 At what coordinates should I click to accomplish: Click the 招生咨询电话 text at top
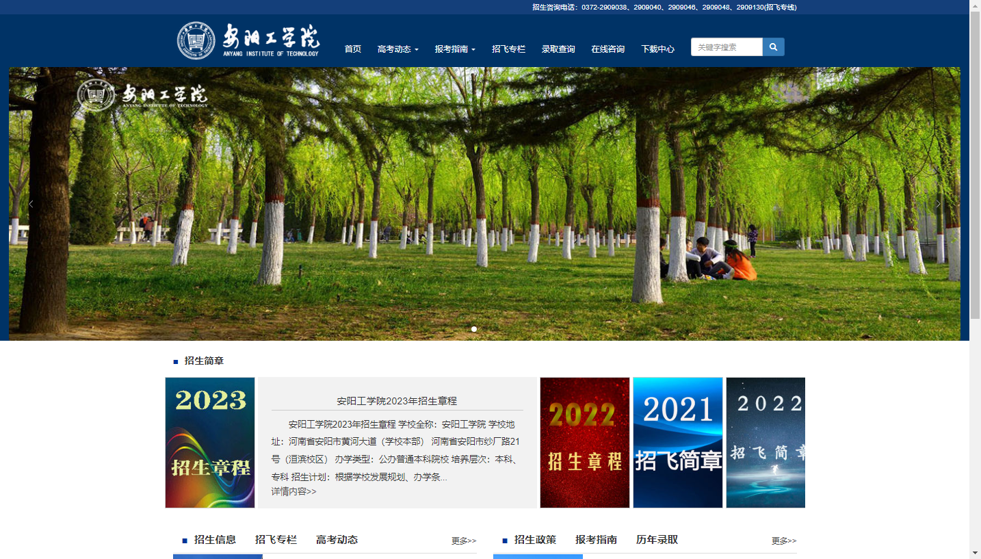coord(664,8)
